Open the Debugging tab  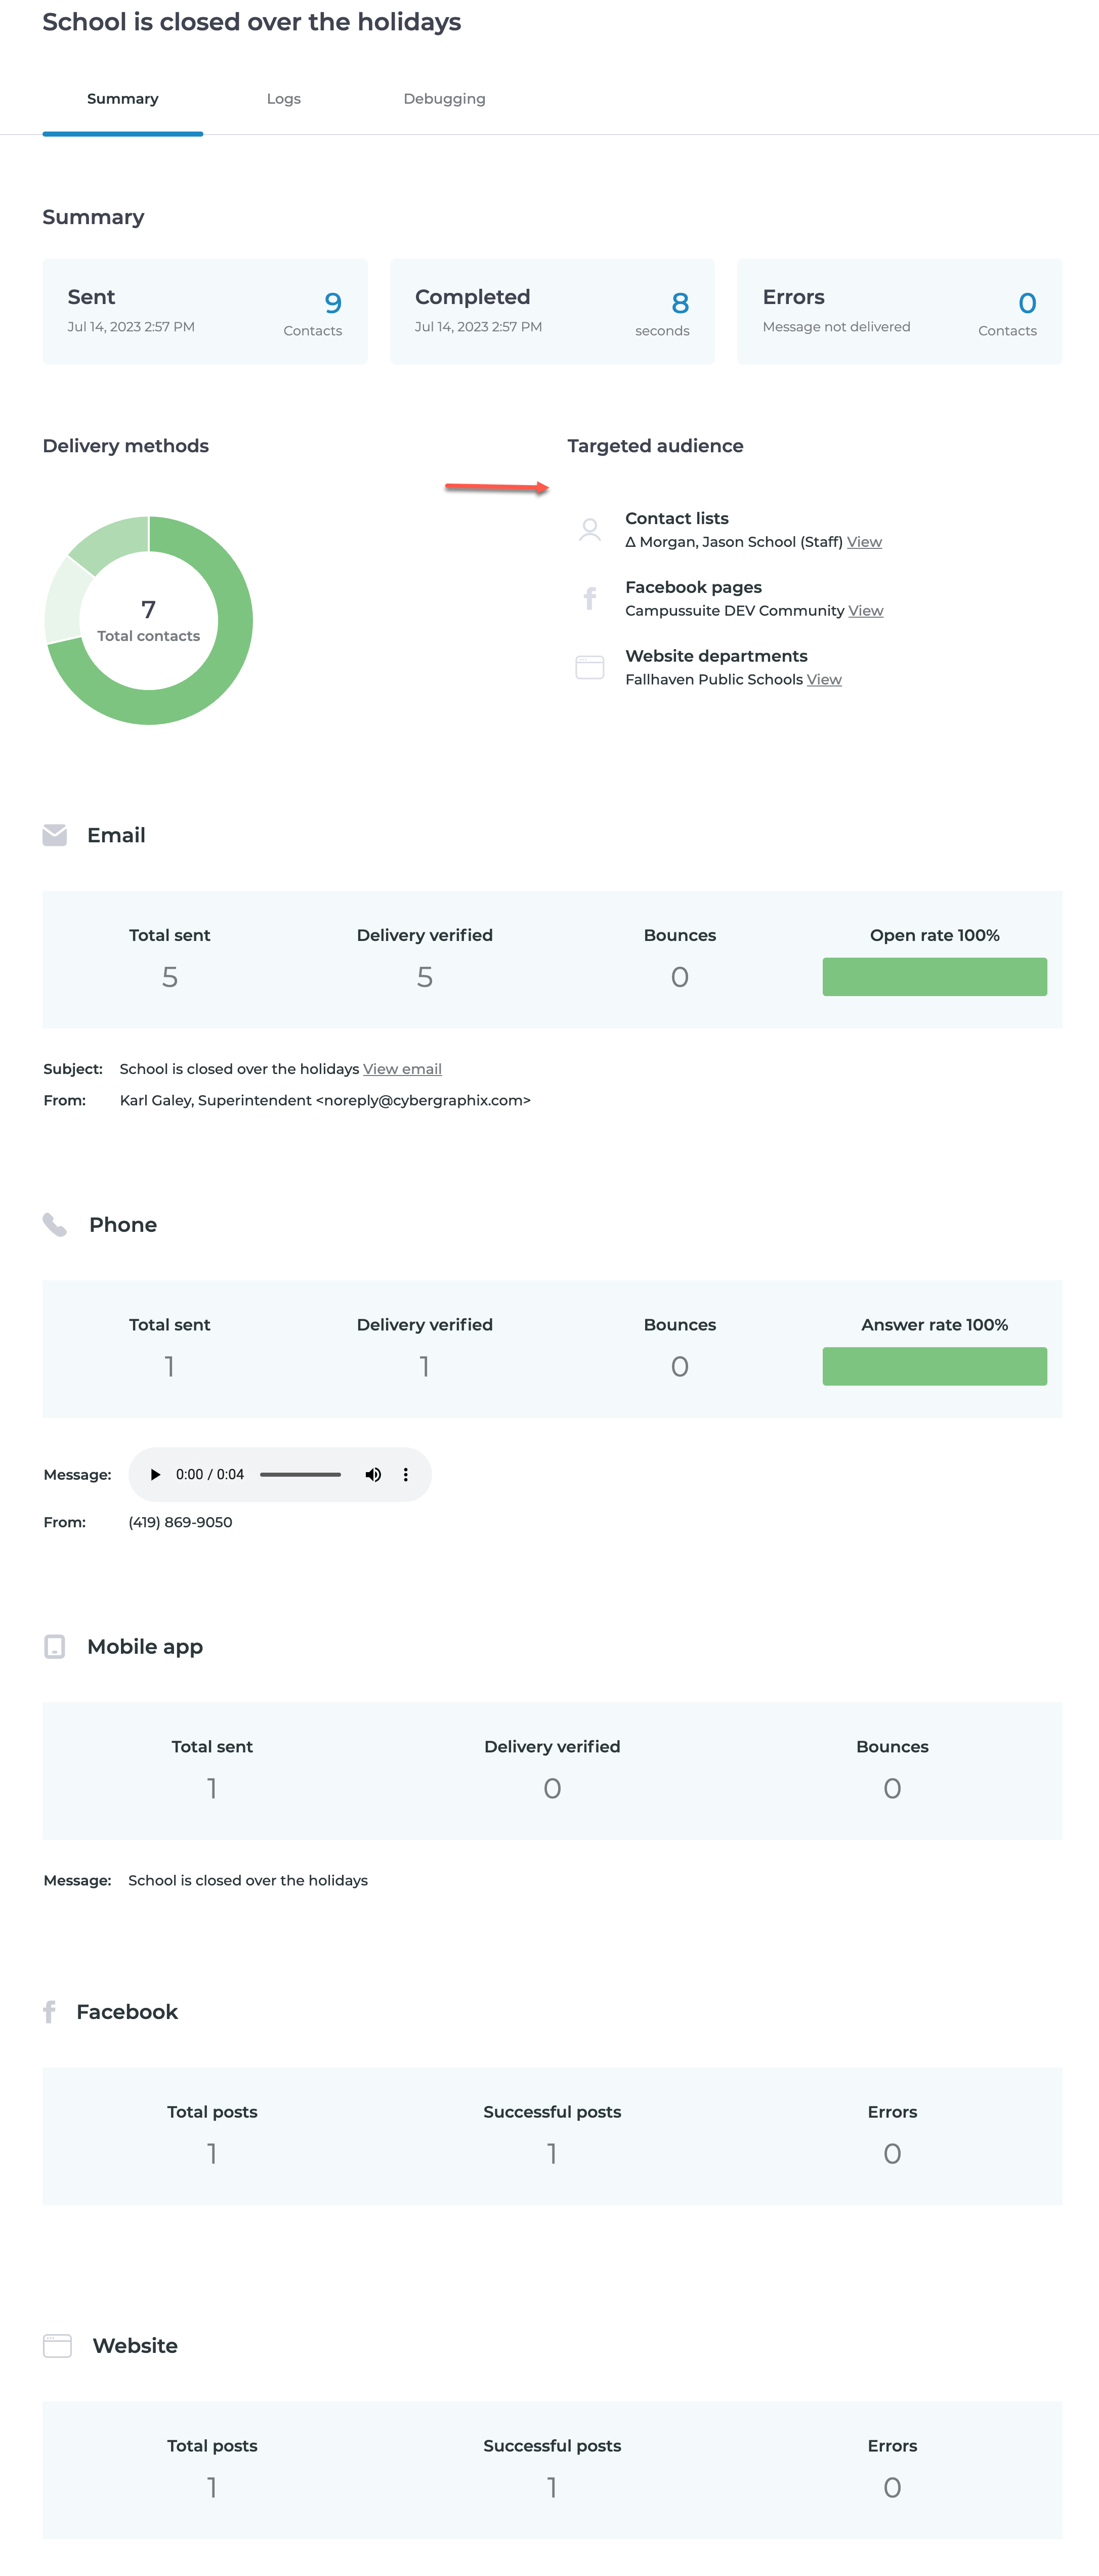[x=444, y=99]
